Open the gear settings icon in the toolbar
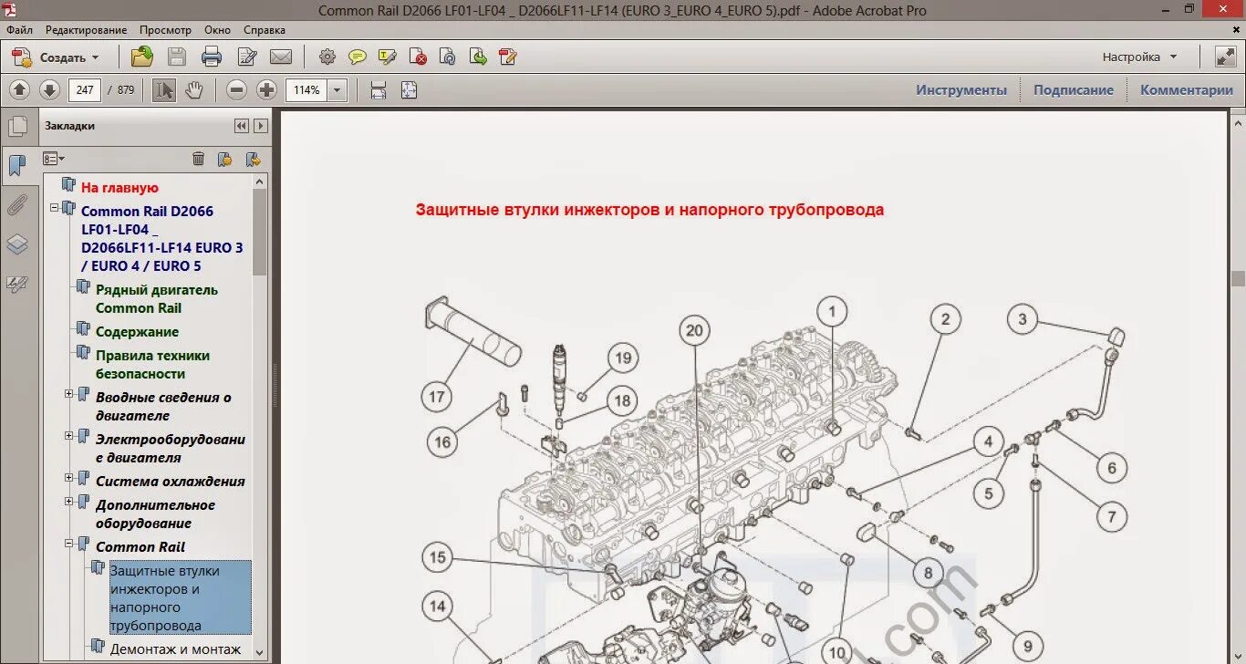This screenshot has width=1246, height=664. click(x=327, y=57)
